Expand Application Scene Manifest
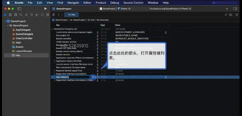The image size is (242, 116). pyautogui.click(x=54, y=61)
